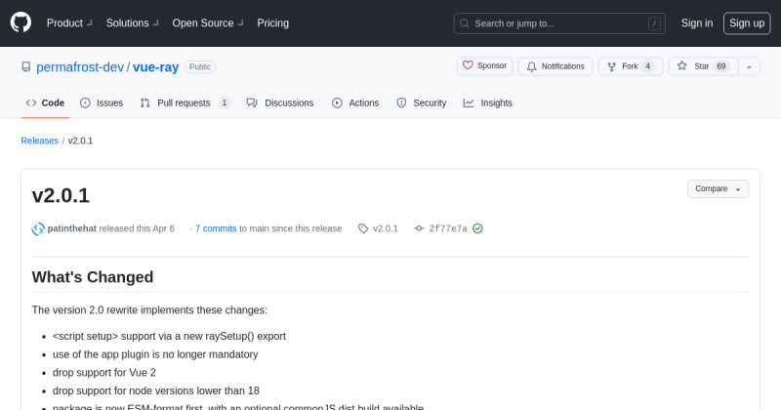Image resolution: width=781 pixels, height=410 pixels.
Task: Navigate to the Releases breadcrumb link
Action: point(39,141)
